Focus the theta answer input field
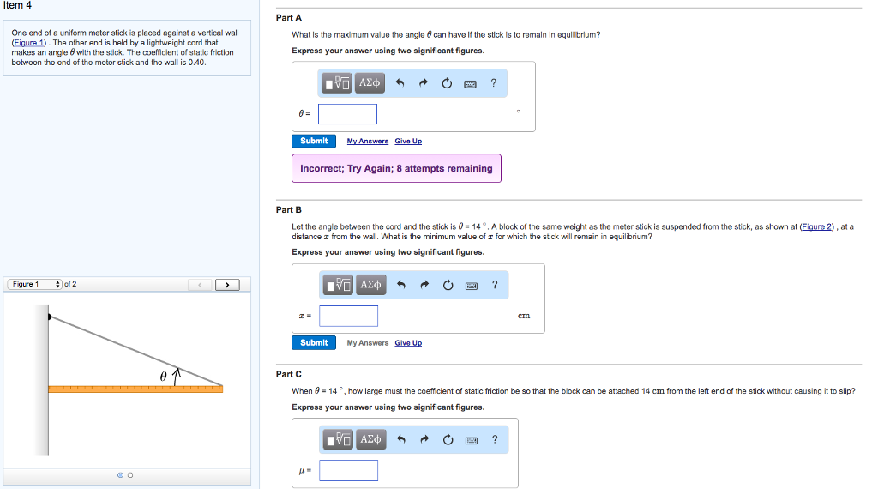Screen dimensions: 878x489 coord(348,114)
